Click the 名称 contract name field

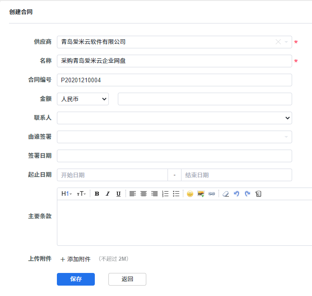pos(174,61)
